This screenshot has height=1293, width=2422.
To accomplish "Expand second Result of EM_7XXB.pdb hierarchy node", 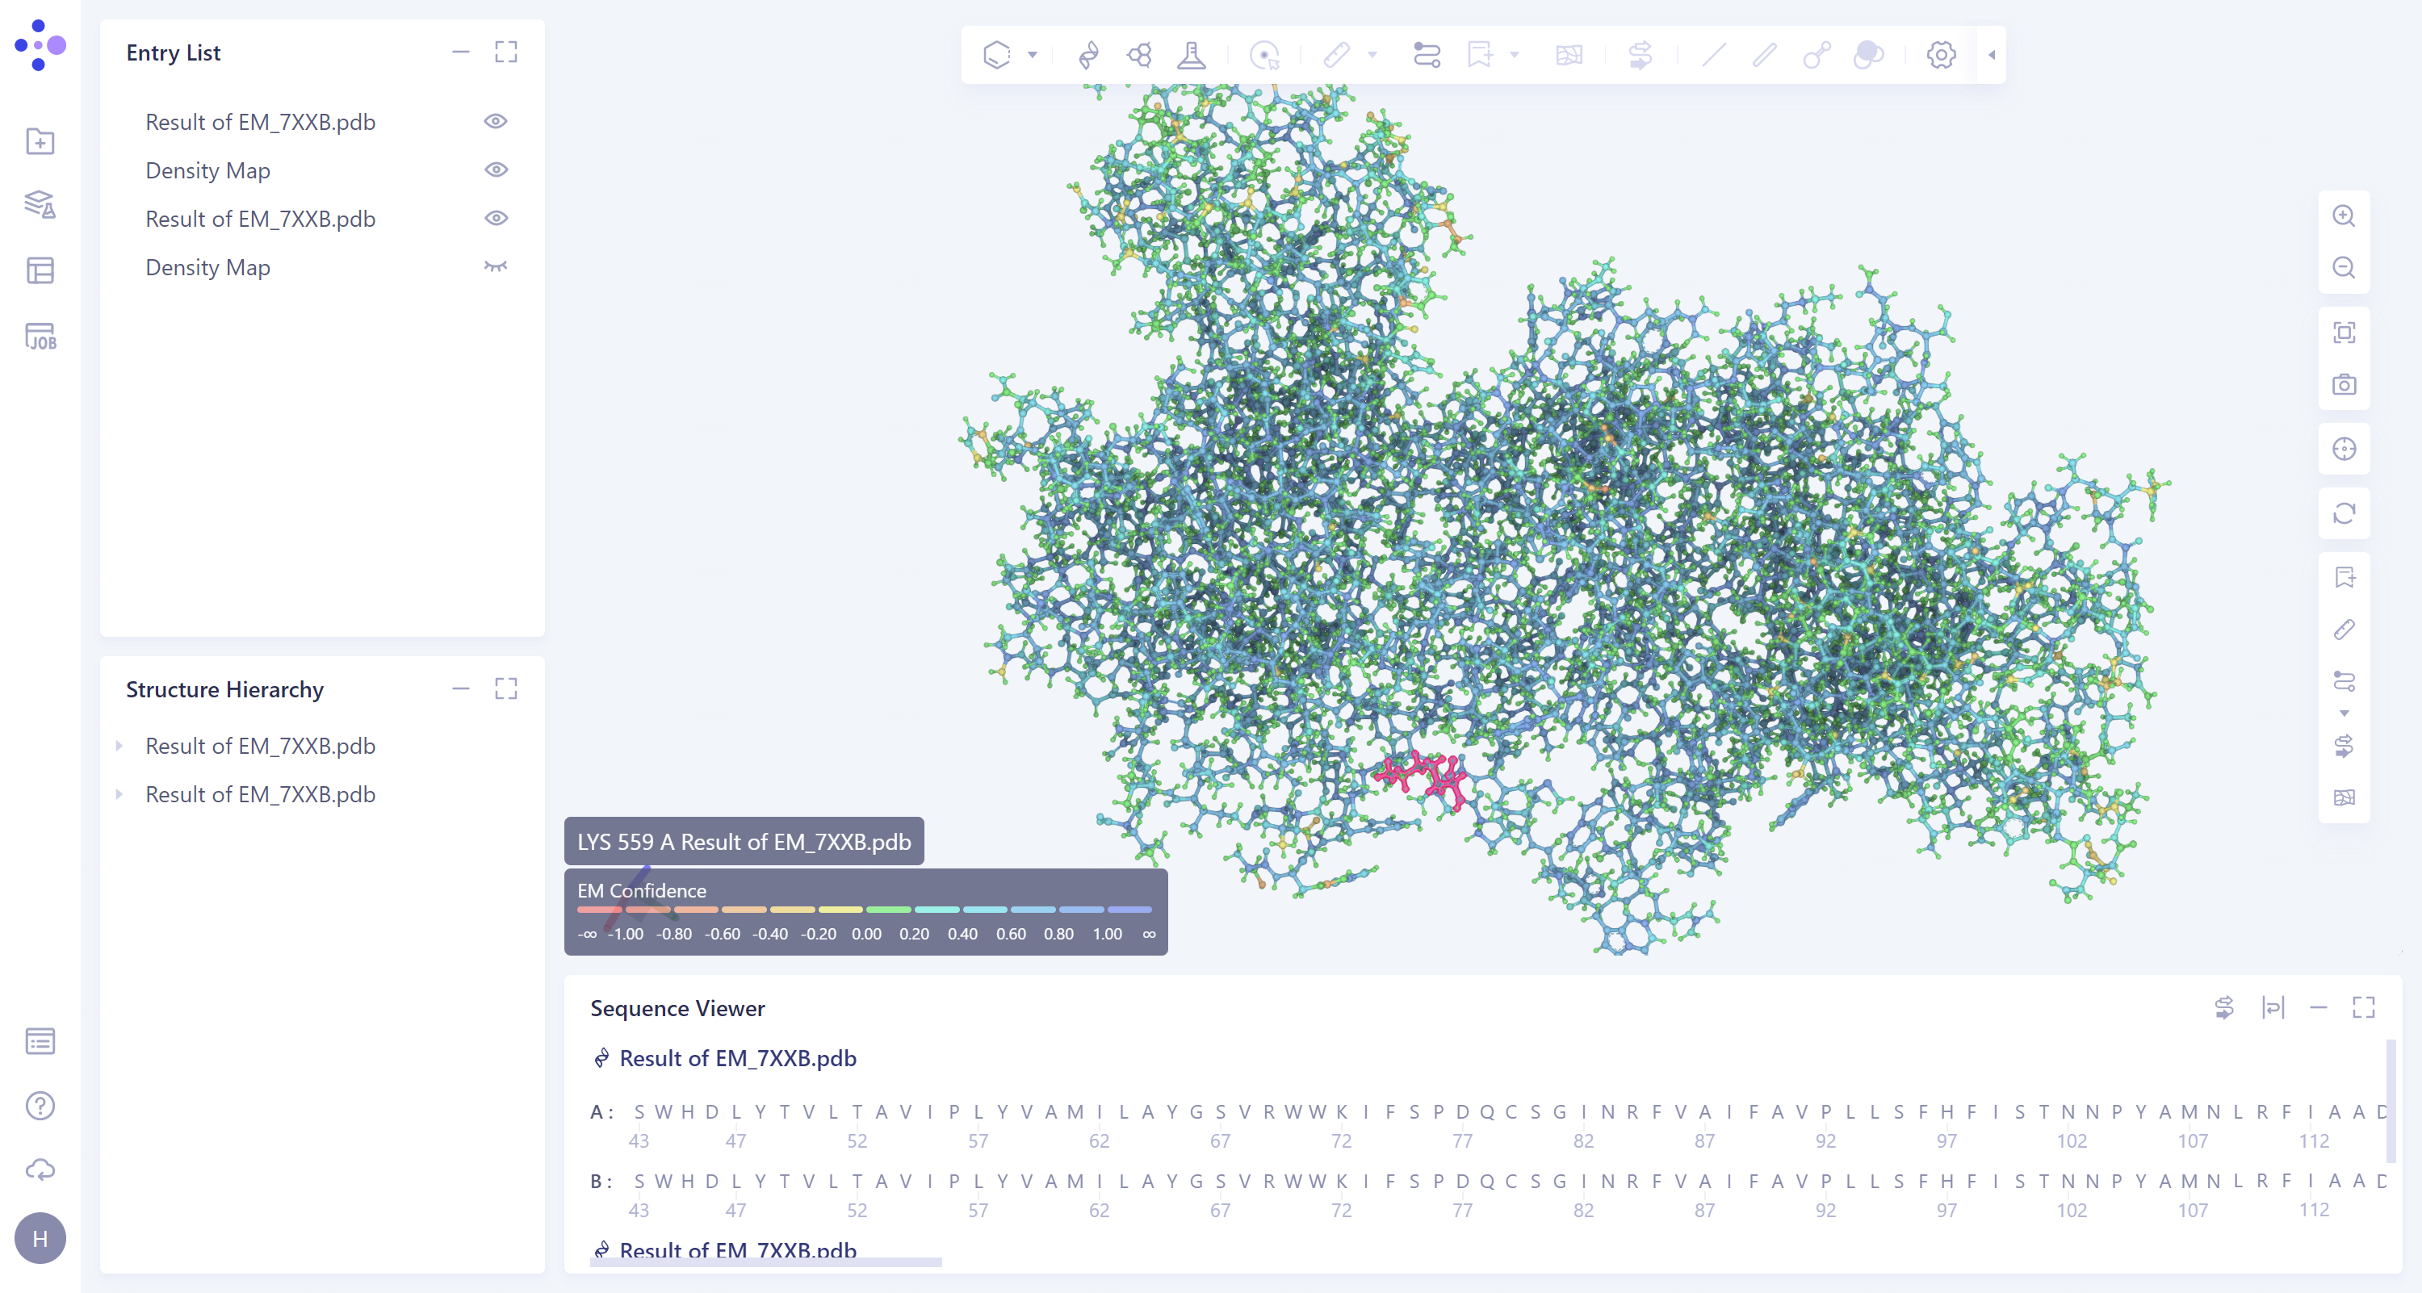I will click(119, 794).
